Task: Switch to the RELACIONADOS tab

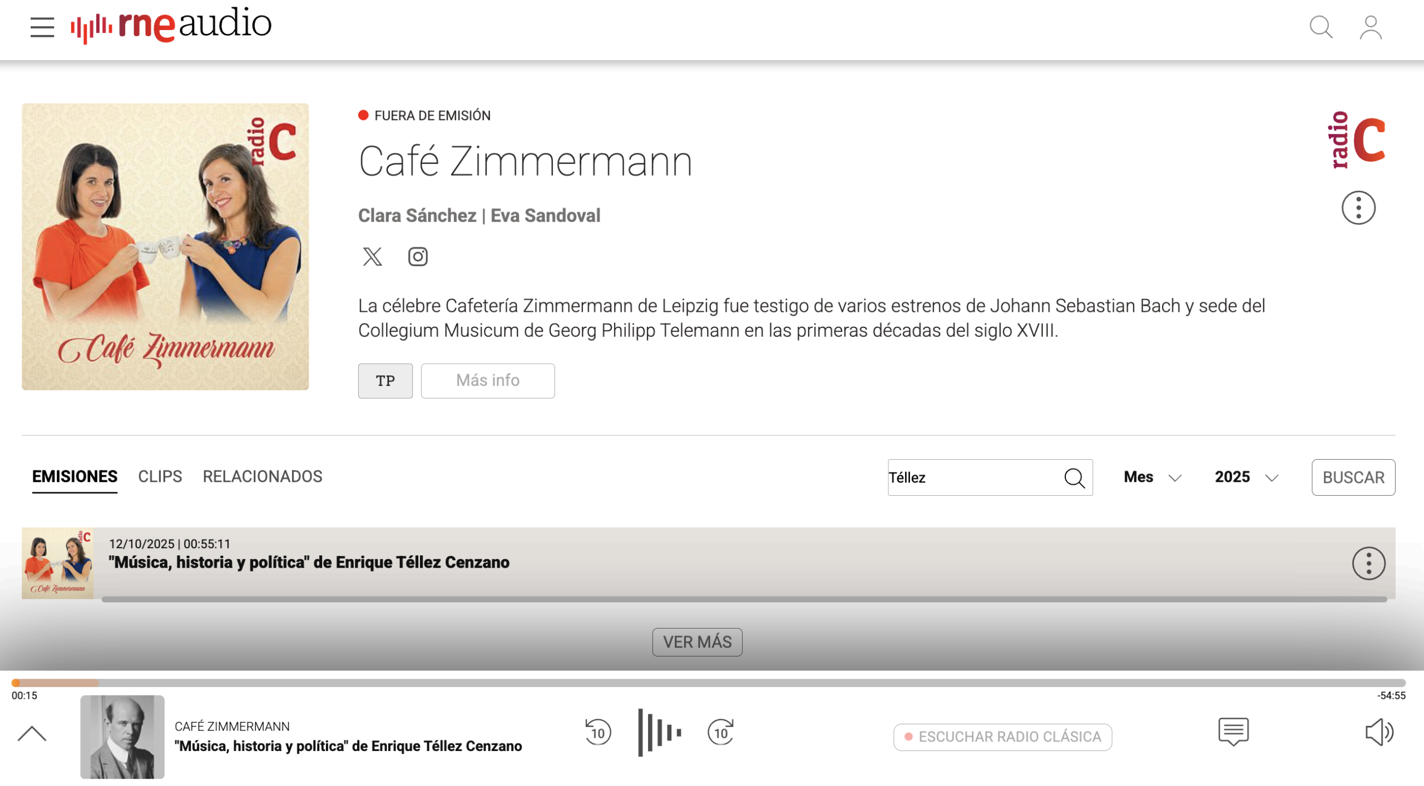Action: tap(263, 477)
